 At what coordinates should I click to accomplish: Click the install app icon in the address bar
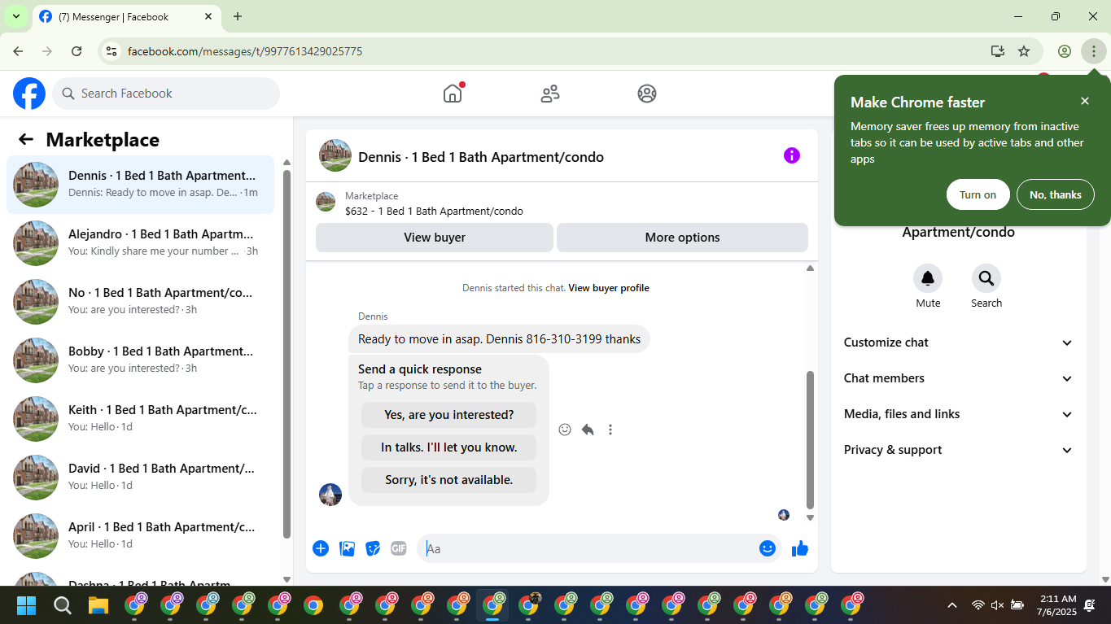[x=998, y=51]
